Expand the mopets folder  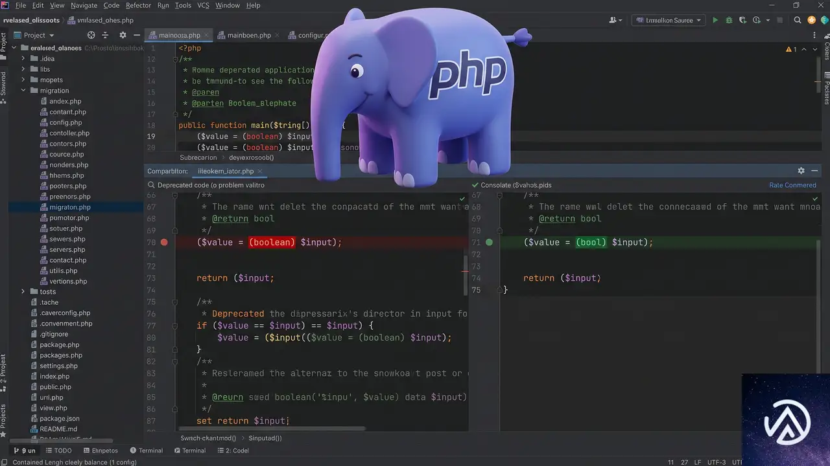pos(23,80)
